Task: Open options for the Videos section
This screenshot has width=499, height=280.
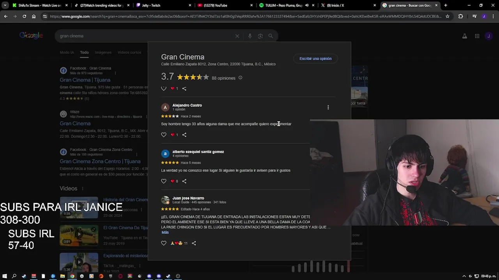Action: [82, 189]
